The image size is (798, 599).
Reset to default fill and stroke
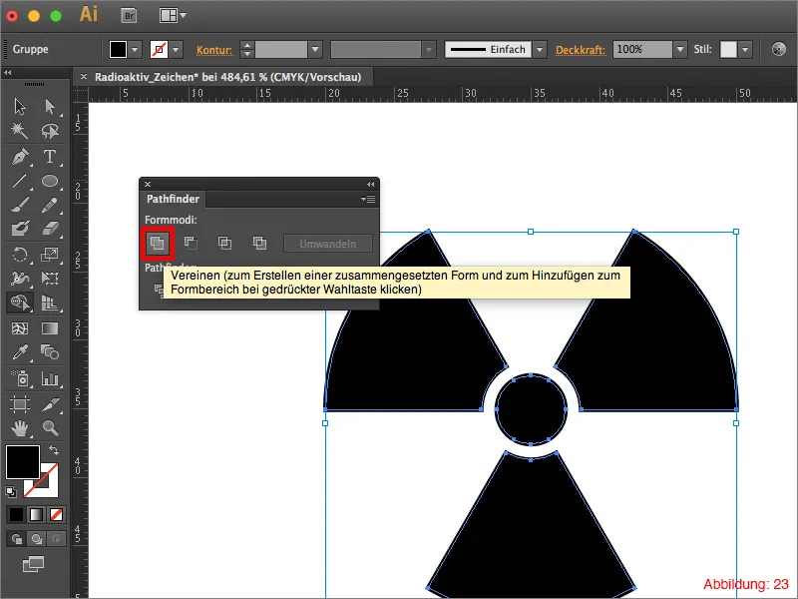11,492
